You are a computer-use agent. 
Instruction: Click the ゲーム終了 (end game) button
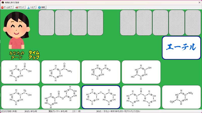[x=7, y=7]
